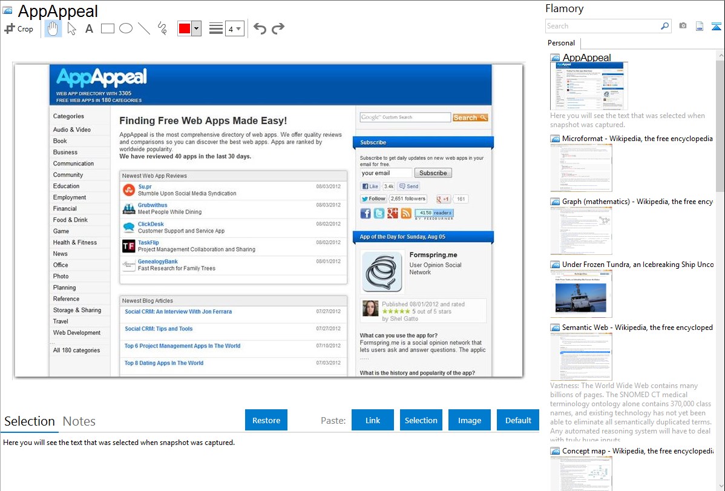This screenshot has height=491, width=725.
Task: Click the AppAppeal logo in the preview
Action: 101,77
